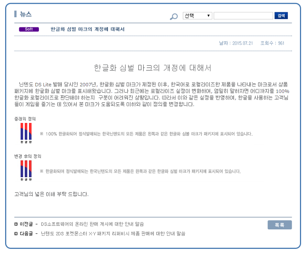
Task: Click the 날짜 : 2015.07.21 text
Action: click(236, 43)
